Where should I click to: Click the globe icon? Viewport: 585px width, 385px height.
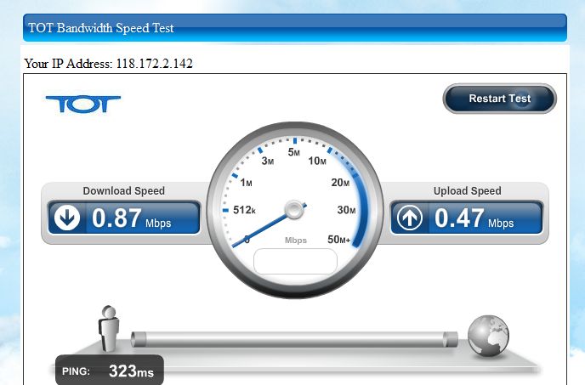coord(488,336)
